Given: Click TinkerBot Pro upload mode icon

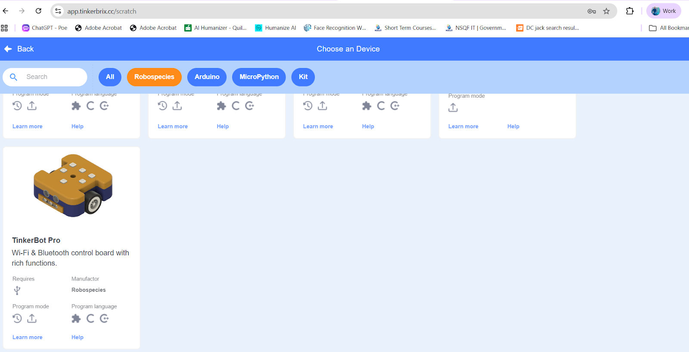Looking at the screenshot, I should (x=32, y=318).
